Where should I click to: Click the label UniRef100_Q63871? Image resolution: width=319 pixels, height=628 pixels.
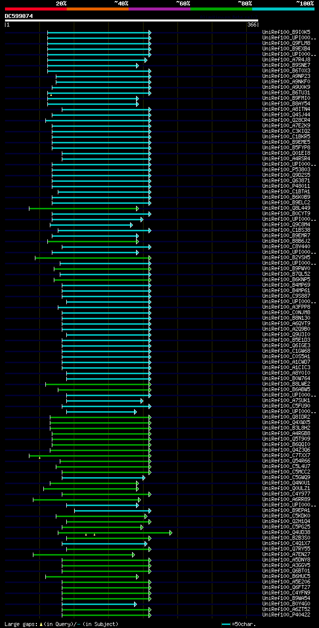click(x=286, y=180)
